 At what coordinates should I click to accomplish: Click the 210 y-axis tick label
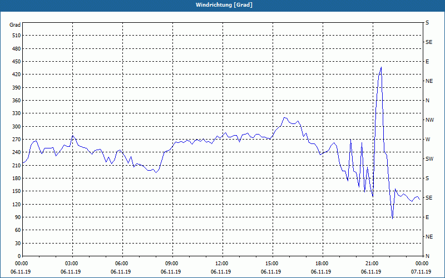[x=17, y=165]
